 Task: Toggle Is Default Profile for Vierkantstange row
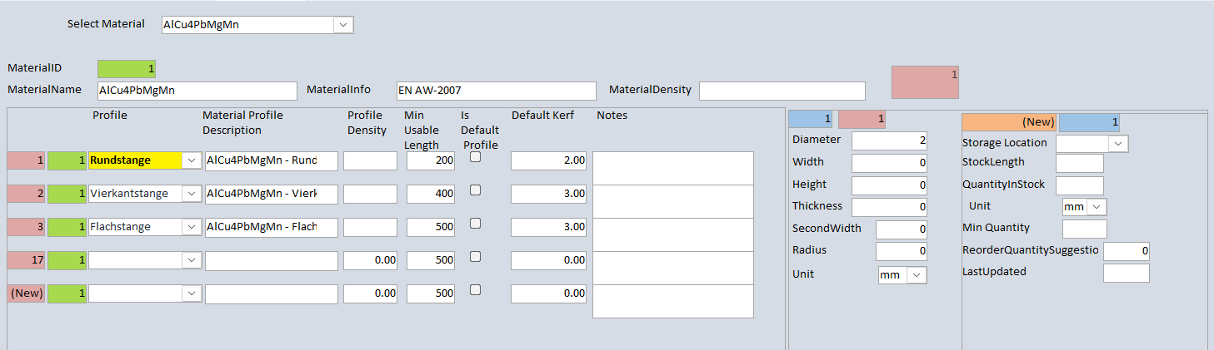[475, 190]
